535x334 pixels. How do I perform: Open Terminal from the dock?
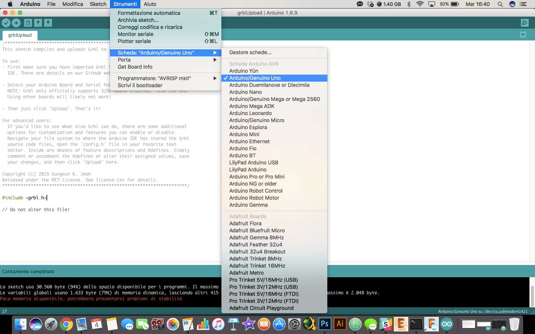(416, 324)
